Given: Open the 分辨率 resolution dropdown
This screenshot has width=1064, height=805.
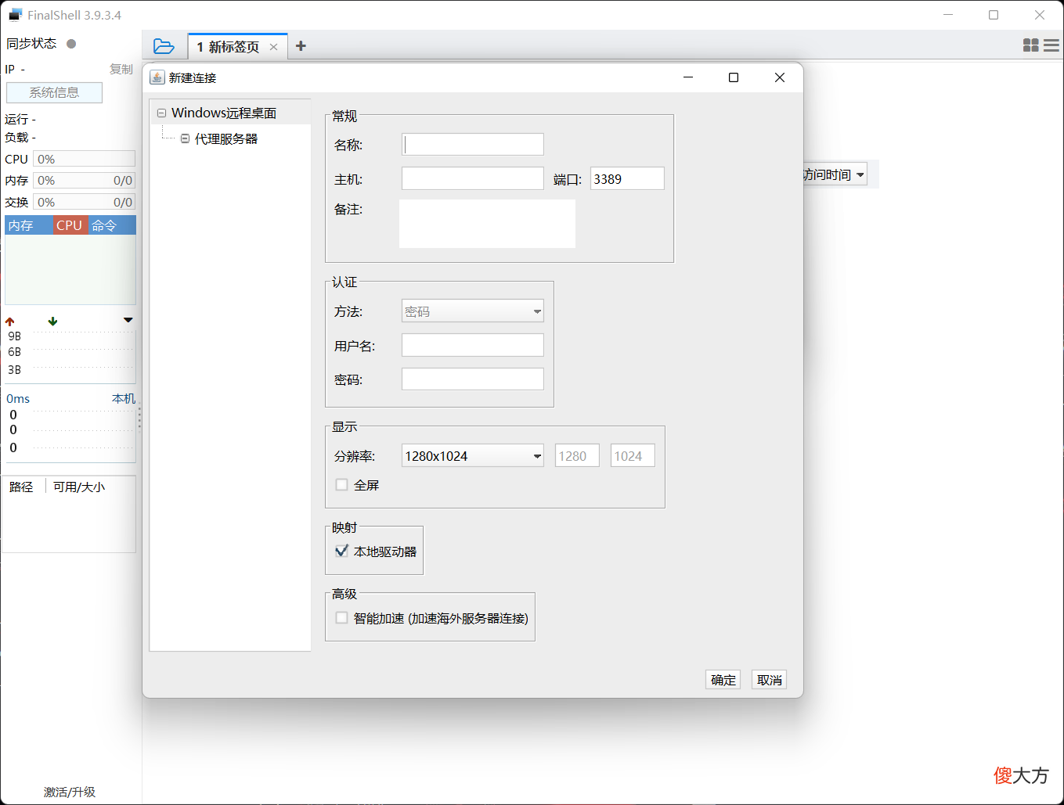Looking at the screenshot, I should [473, 455].
